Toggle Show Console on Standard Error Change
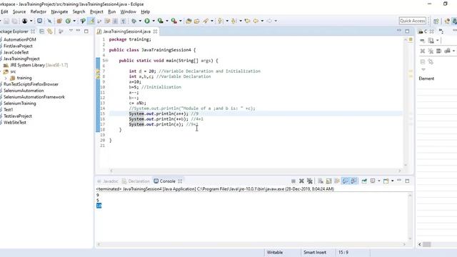Viewport: 457px width, 257px height. (x=354, y=181)
